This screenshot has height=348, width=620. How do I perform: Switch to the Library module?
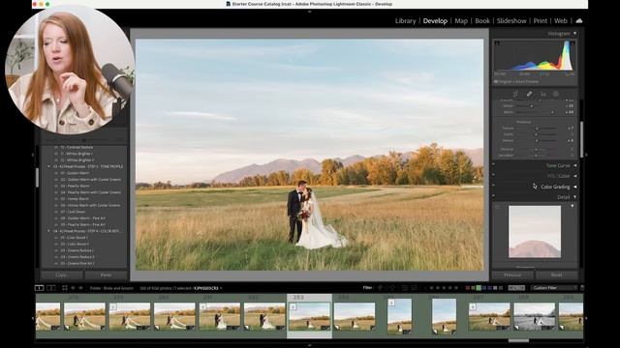(x=405, y=21)
